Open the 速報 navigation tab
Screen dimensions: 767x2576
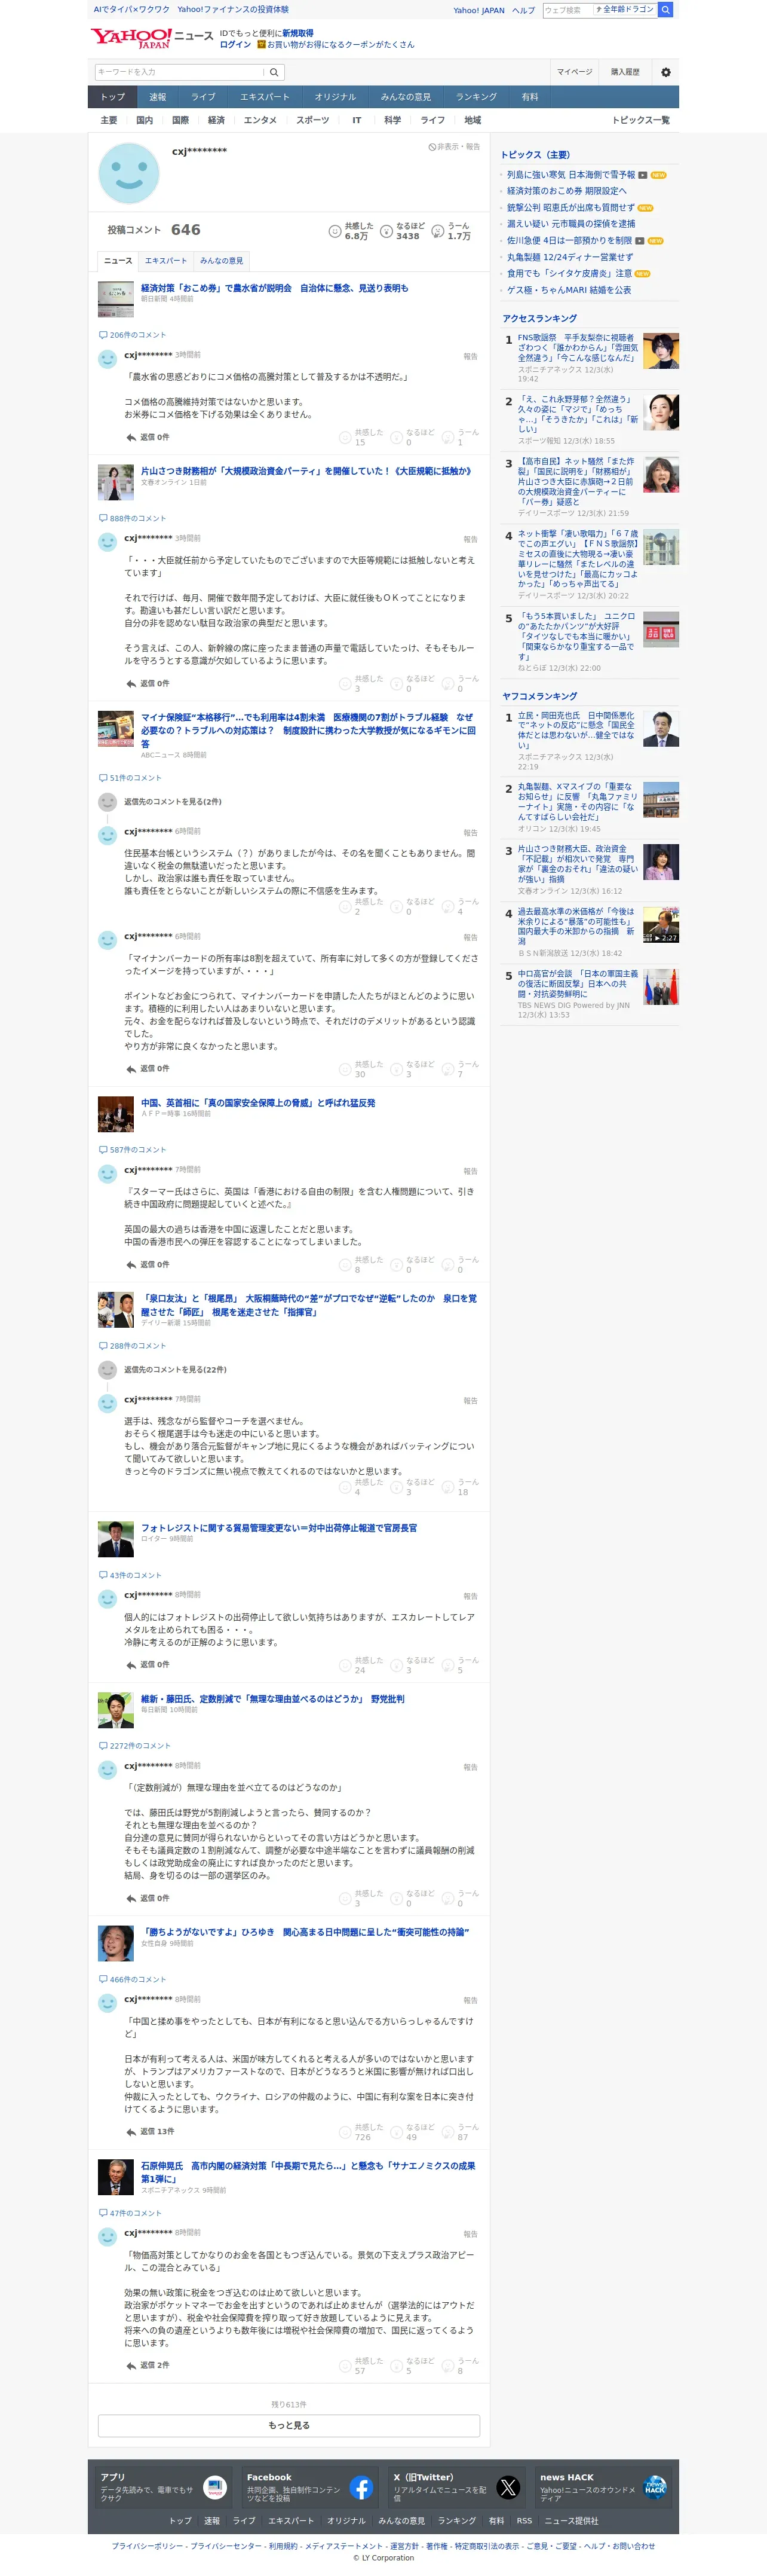pyautogui.click(x=158, y=97)
